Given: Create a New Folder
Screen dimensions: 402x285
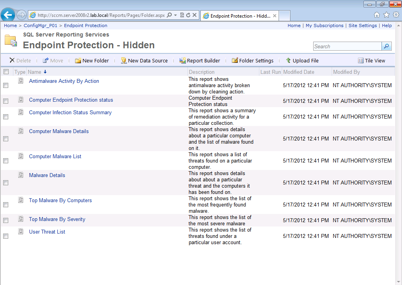Looking at the screenshot, I should 92,60.
